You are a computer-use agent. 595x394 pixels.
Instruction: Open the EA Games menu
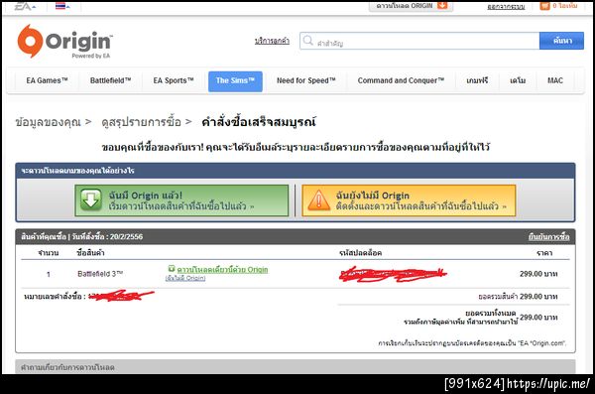pos(47,80)
